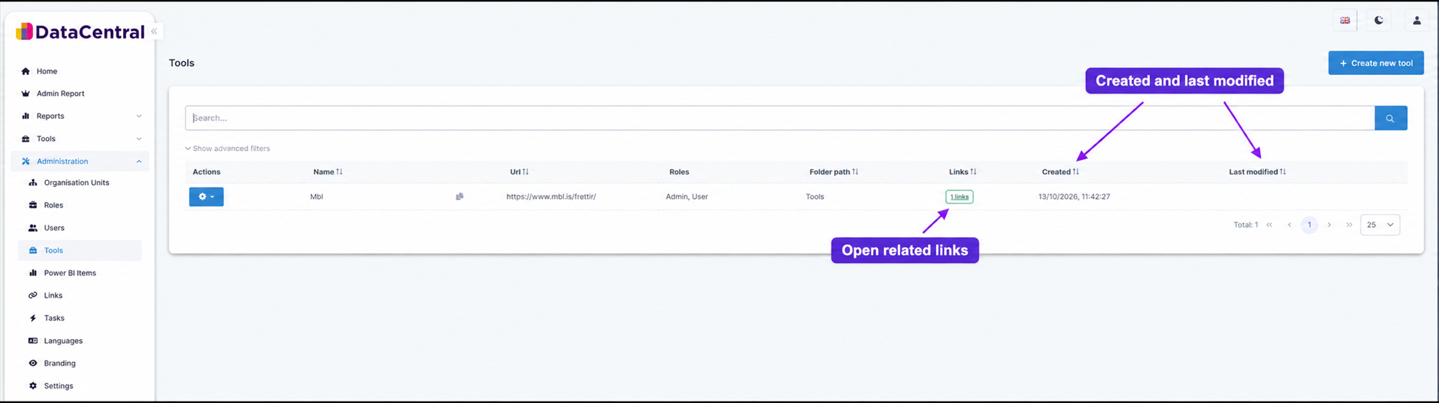1439x403 pixels.
Task: Expand the Tools menu chevron
Action: click(x=139, y=139)
